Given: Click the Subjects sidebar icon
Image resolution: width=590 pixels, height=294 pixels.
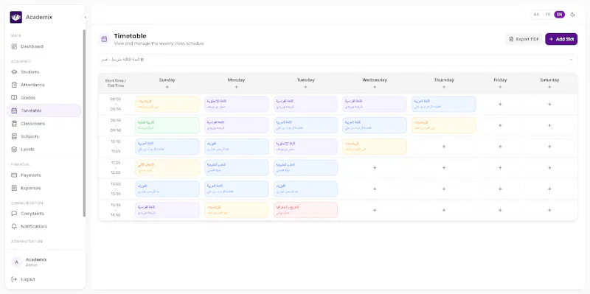Looking at the screenshot, I should point(14,136).
